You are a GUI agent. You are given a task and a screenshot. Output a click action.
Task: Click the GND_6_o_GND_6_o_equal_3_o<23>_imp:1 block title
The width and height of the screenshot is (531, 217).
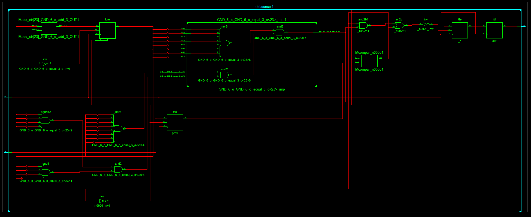tap(251, 20)
